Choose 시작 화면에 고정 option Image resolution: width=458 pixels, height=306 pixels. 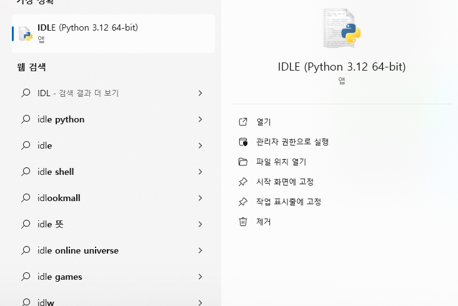(285, 182)
